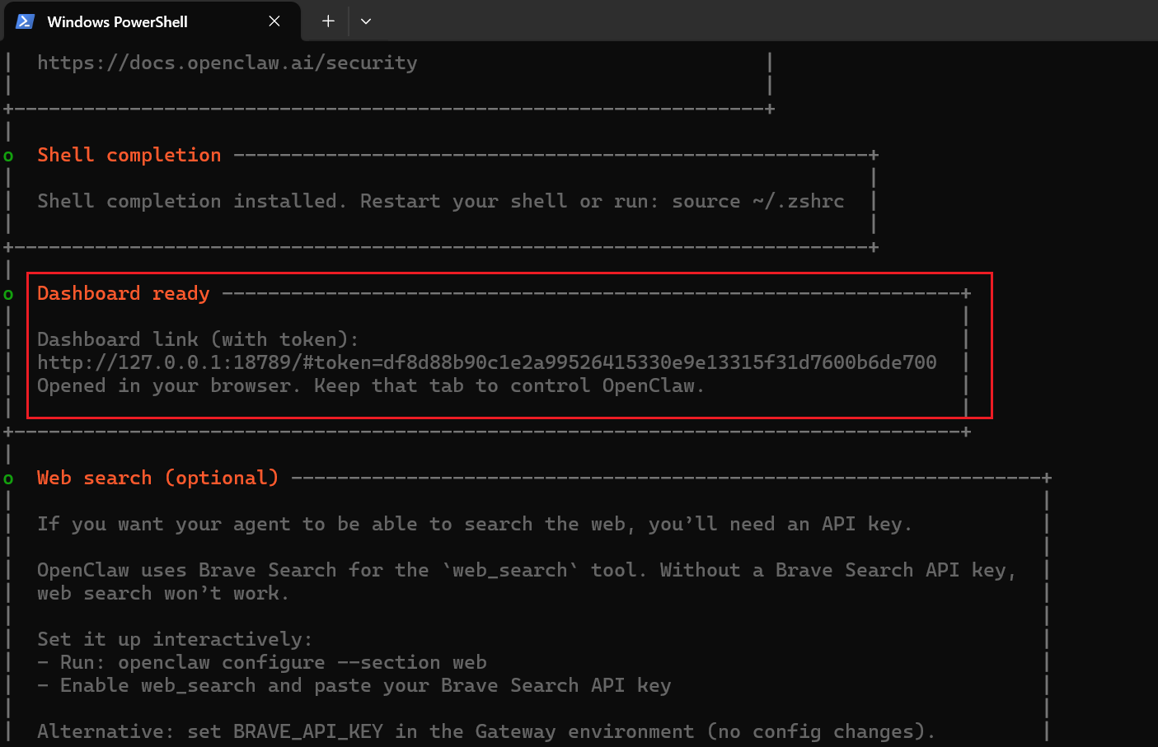Click the "Web search (optional)" heading

(157, 478)
